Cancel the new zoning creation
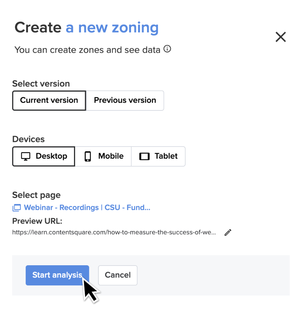 (x=118, y=275)
